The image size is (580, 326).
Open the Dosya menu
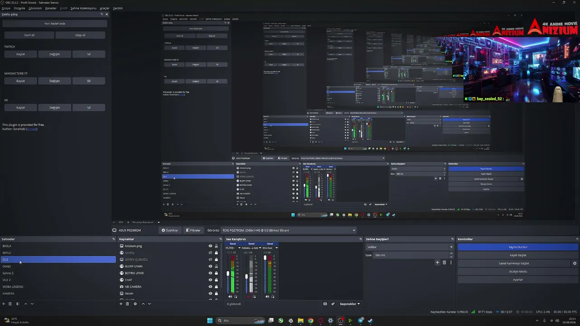(6, 8)
